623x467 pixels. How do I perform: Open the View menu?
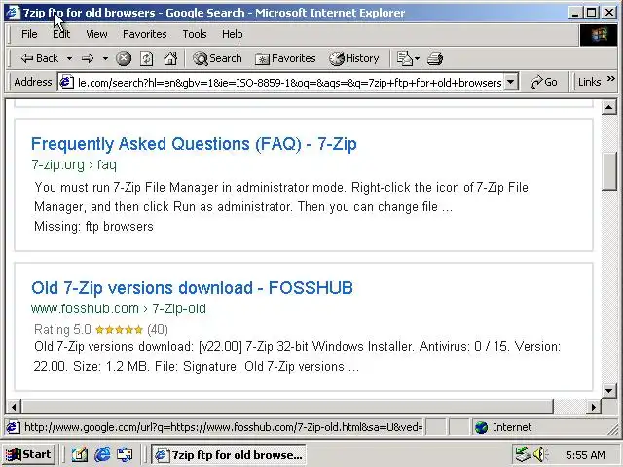pyautogui.click(x=96, y=34)
